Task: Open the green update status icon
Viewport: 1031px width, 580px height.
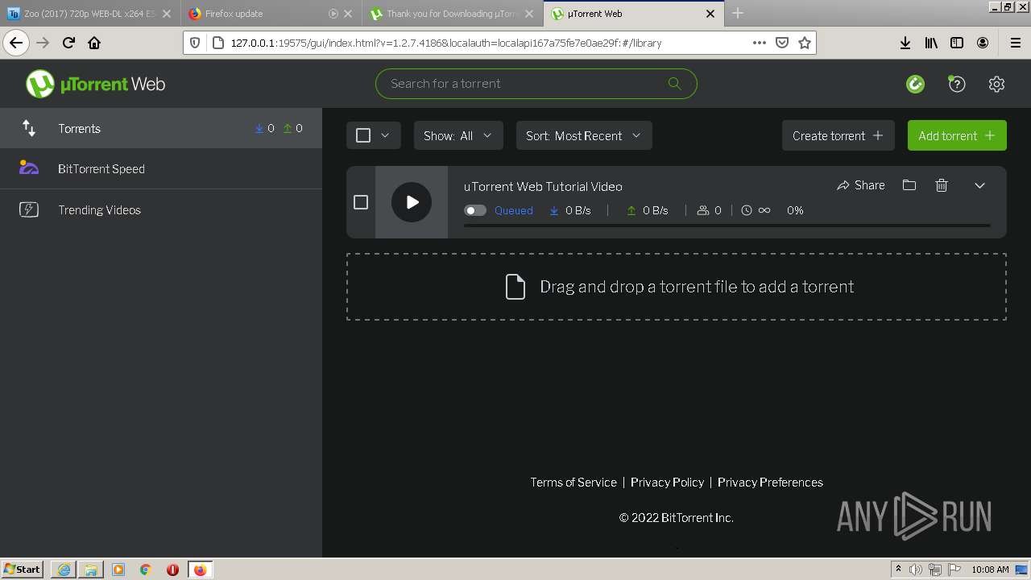Action: coord(915,84)
